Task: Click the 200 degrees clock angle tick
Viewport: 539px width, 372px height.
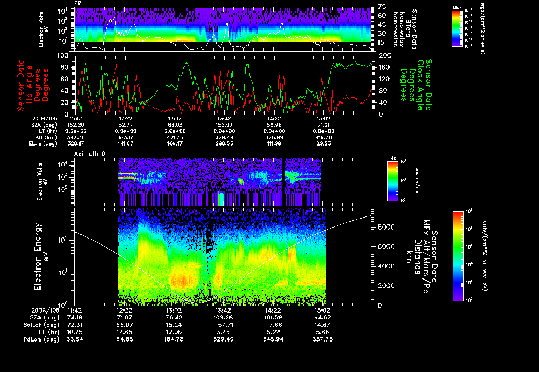Action: (385, 56)
